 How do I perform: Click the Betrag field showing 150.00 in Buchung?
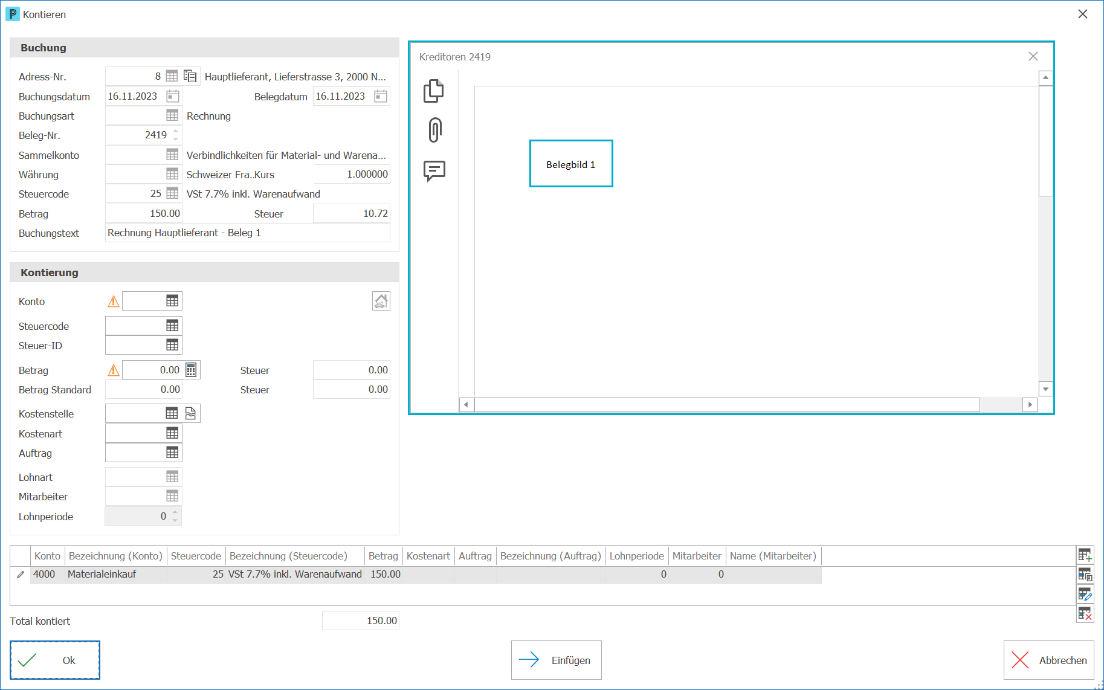pos(144,213)
